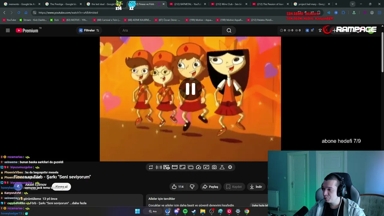Reload the page with refresh icon
Screen dimensions: 384x216
point(19,13)
